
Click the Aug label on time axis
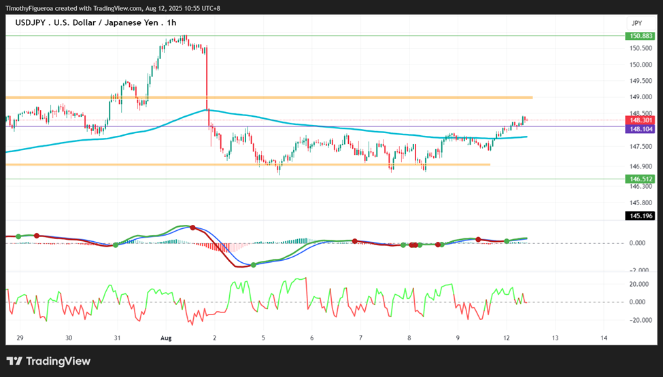pyautogui.click(x=166, y=338)
